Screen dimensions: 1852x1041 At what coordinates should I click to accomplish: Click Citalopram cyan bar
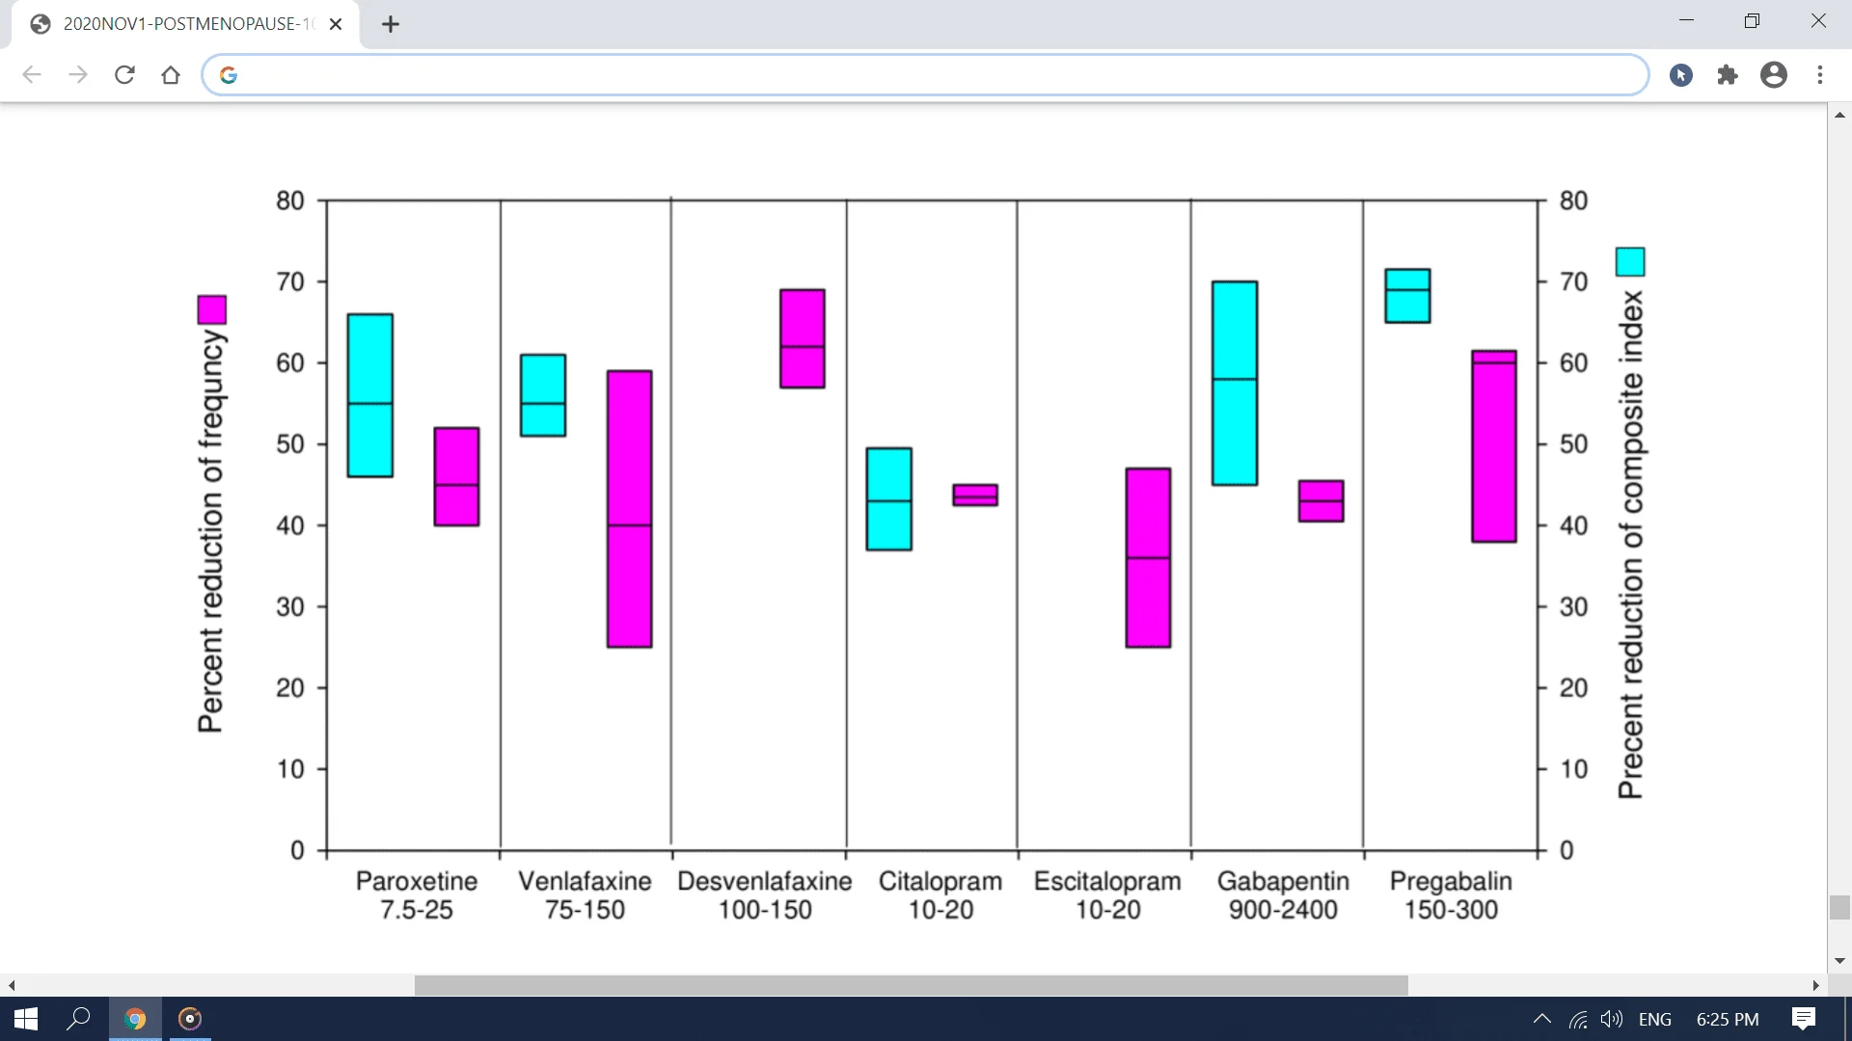tap(889, 498)
